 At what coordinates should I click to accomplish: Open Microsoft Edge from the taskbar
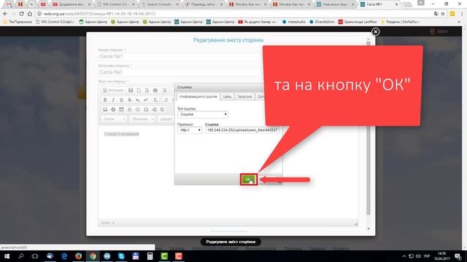pyautogui.click(x=64, y=256)
